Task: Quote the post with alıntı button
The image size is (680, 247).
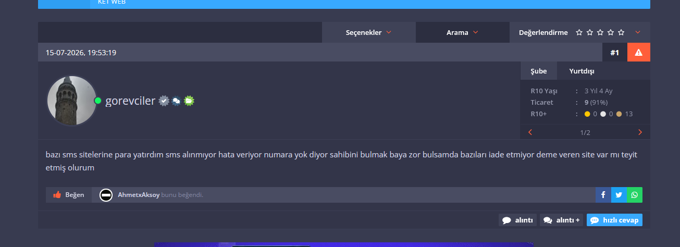Action: point(517,220)
